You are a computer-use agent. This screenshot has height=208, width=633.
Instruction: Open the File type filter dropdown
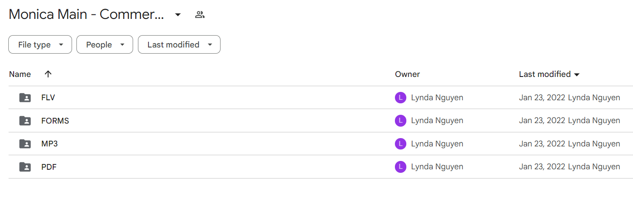click(x=40, y=44)
